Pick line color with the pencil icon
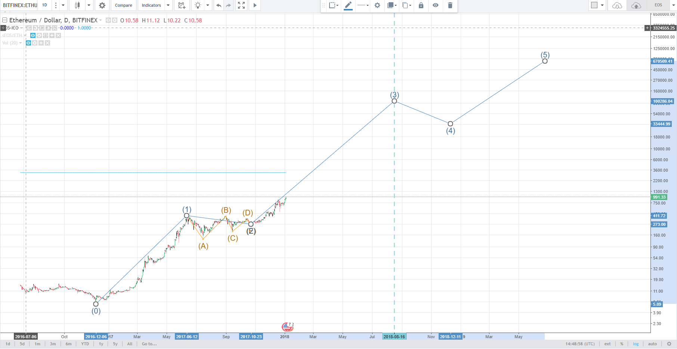Viewport: 677px width, 349px height. pyautogui.click(x=348, y=5)
